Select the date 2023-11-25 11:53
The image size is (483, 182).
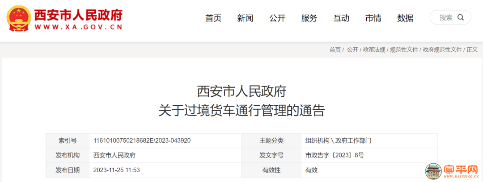[116, 170]
